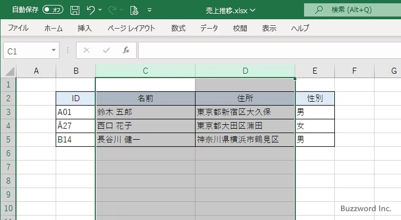Click the Save floppy disk icon
This screenshot has width=401, height=220.
75,10
